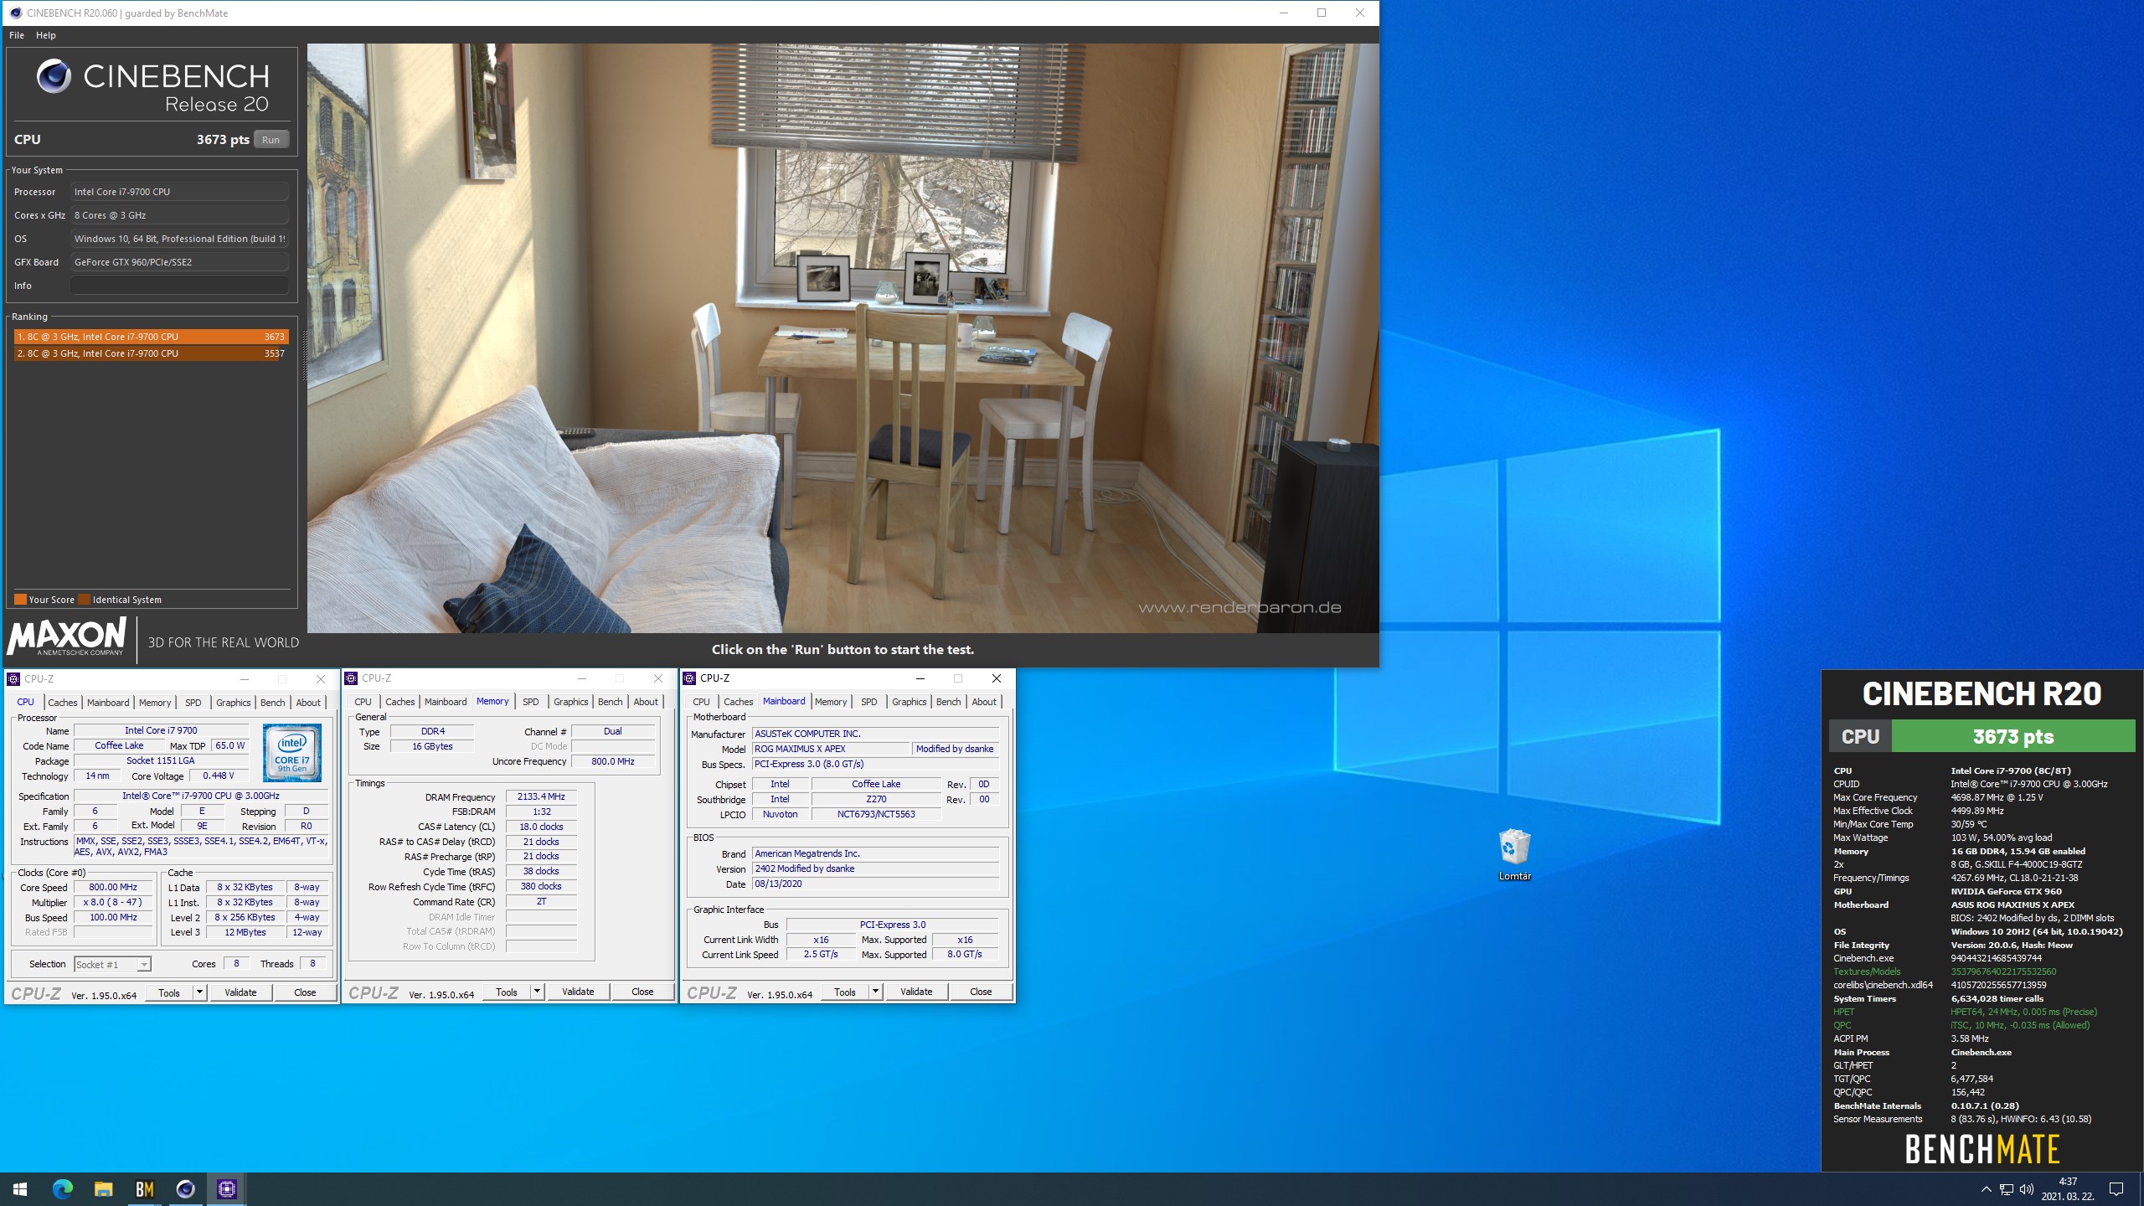Image resolution: width=2144 pixels, height=1206 pixels.
Task: Click Tools button in Memory CPU-Z window
Action: [x=507, y=992]
